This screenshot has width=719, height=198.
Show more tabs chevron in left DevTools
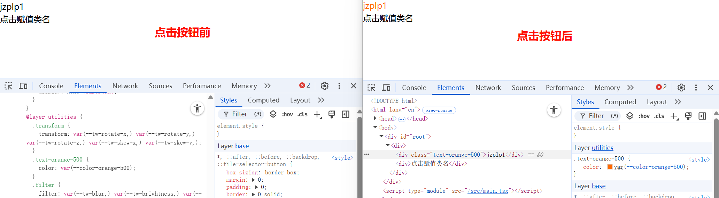(267, 86)
